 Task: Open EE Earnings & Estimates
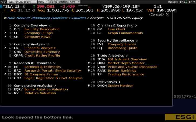click(x=37, y=67)
